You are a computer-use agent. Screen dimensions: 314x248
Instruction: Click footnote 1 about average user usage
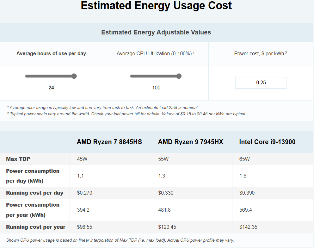point(103,107)
